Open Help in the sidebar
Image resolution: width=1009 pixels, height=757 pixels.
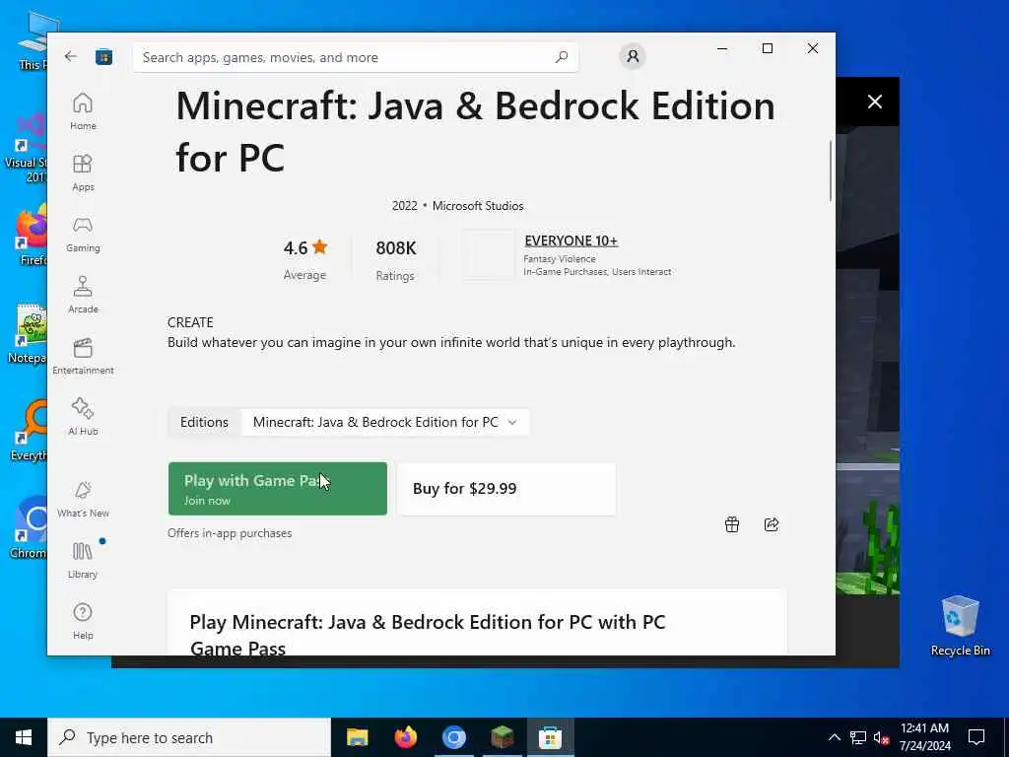click(x=83, y=621)
